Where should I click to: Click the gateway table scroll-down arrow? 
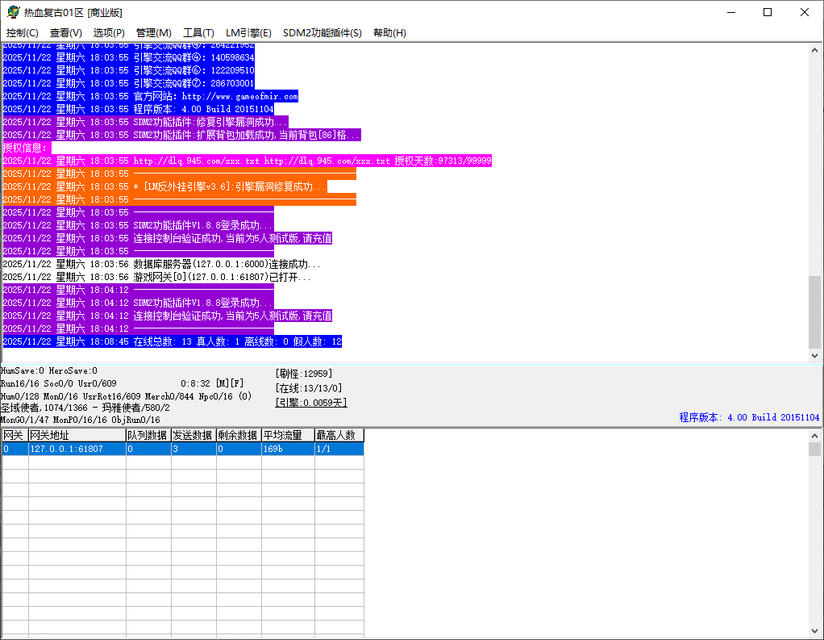click(814, 630)
